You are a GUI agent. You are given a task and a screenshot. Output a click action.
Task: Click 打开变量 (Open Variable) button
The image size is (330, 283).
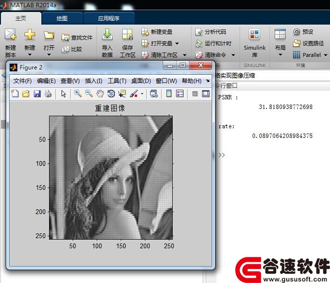157,43
